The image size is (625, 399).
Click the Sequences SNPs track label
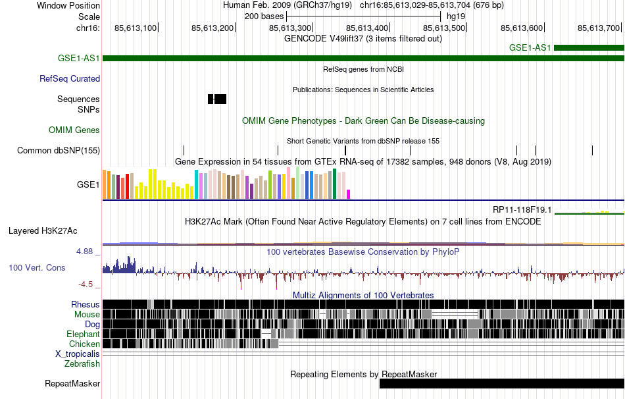(x=78, y=104)
